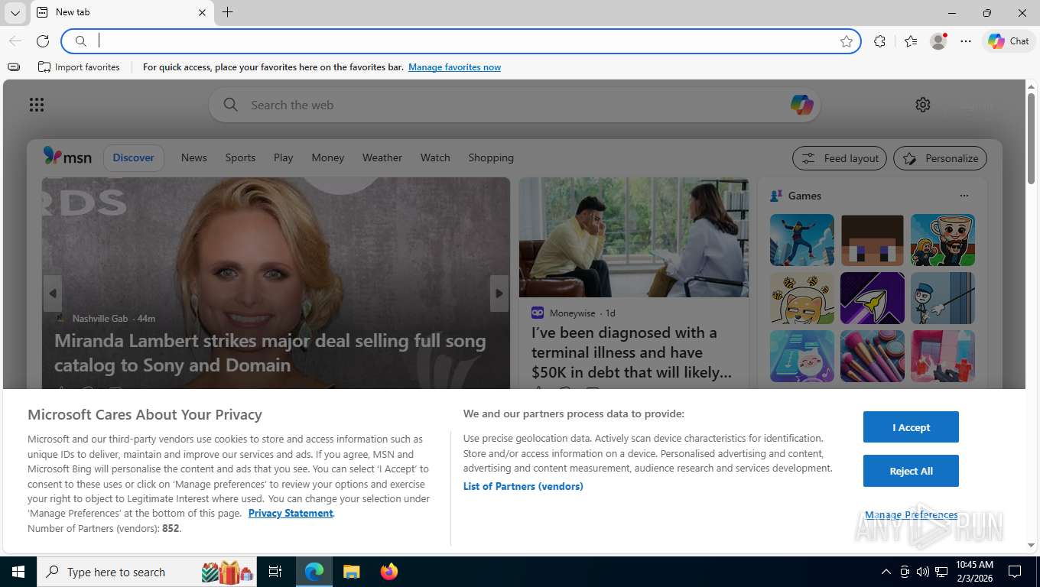Click the scrollbar down arrow
This screenshot has height=587, width=1040.
(1031, 545)
